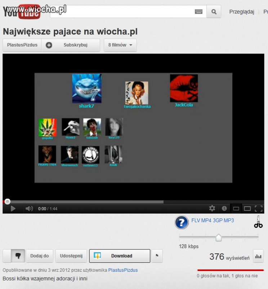Open the on-screen keyboard icon in search box

click(198, 12)
